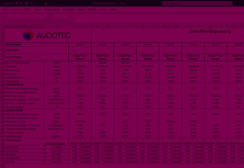This screenshot has height=168, width=244.
Task: Select column M header
Action: [165, 26]
